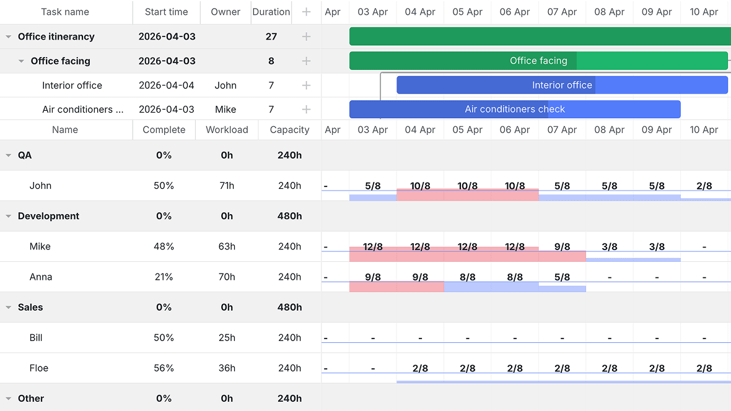The height and width of the screenshot is (411, 731).
Task: Click the Duration column header
Action: pyautogui.click(x=271, y=12)
